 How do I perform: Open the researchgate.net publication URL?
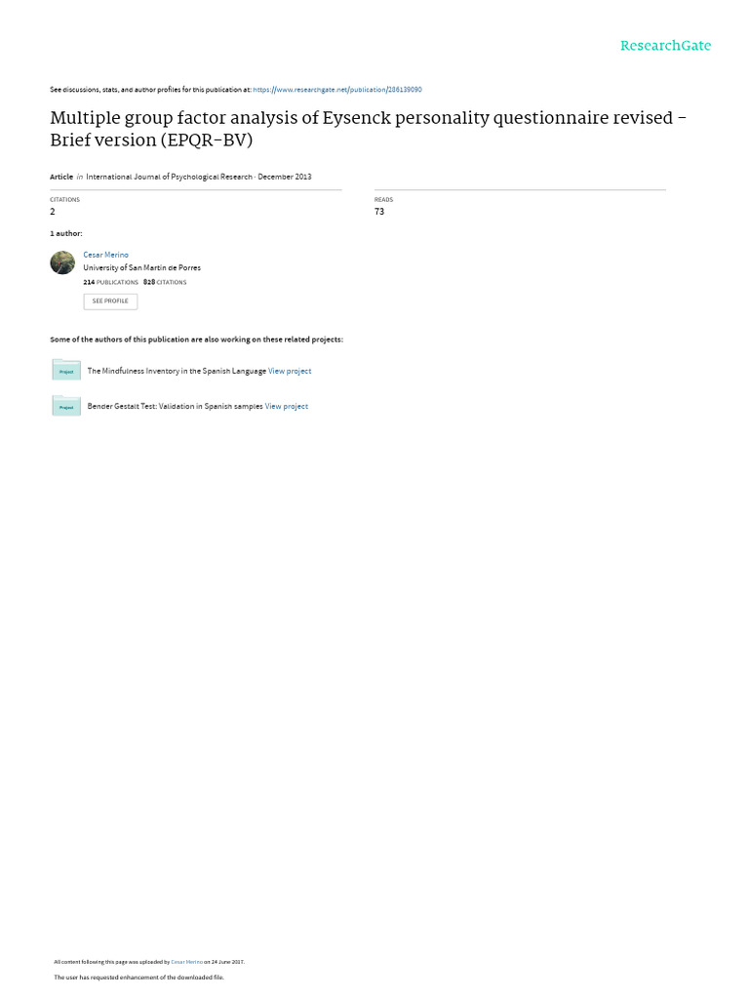pos(337,90)
